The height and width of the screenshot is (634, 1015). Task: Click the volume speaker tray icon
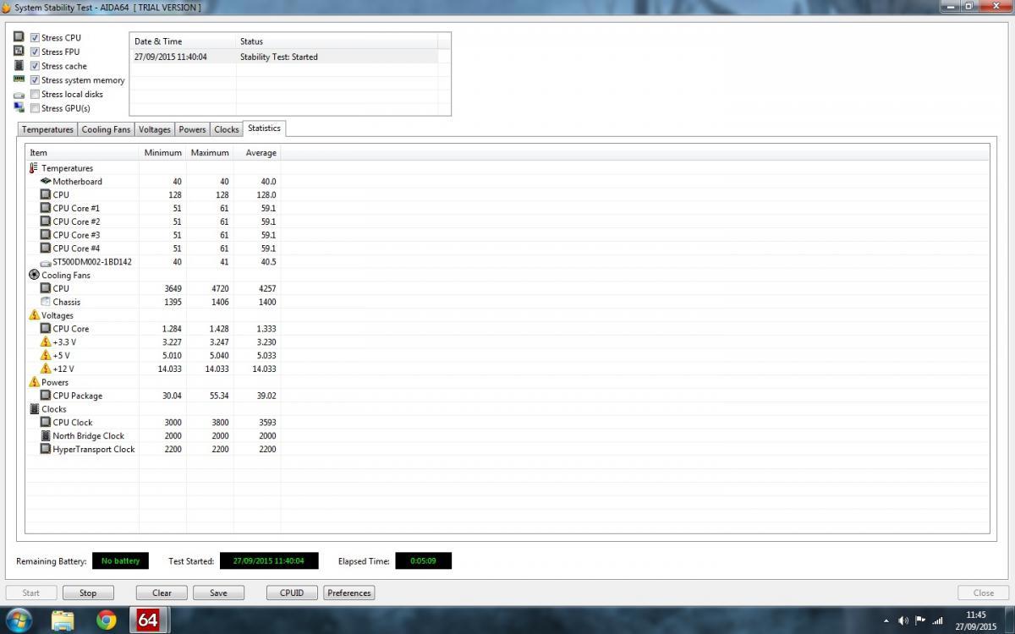pos(903,620)
